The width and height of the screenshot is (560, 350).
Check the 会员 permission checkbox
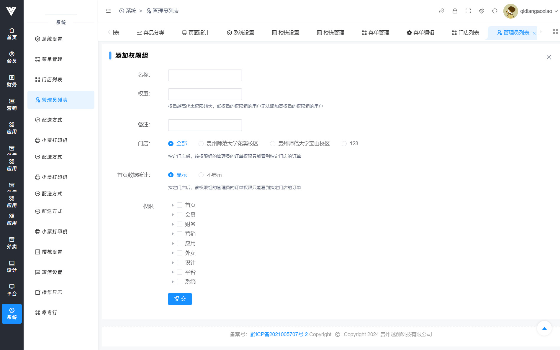pyautogui.click(x=180, y=215)
